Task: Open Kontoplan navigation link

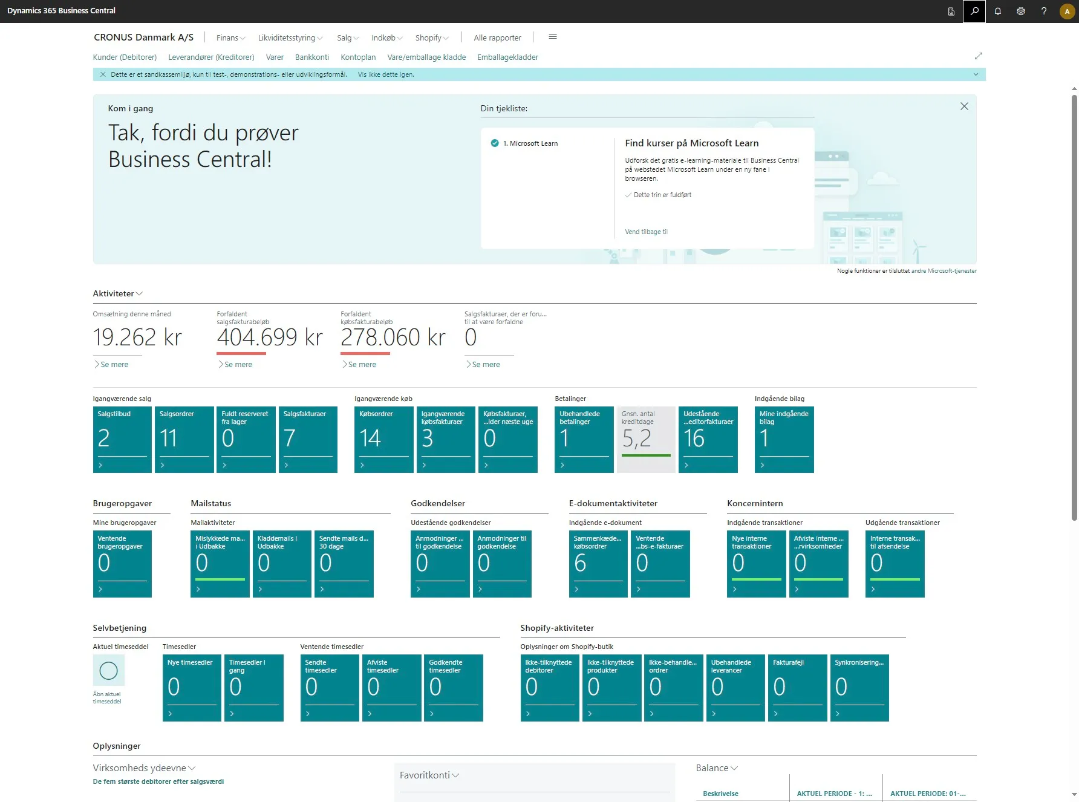Action: (x=358, y=57)
